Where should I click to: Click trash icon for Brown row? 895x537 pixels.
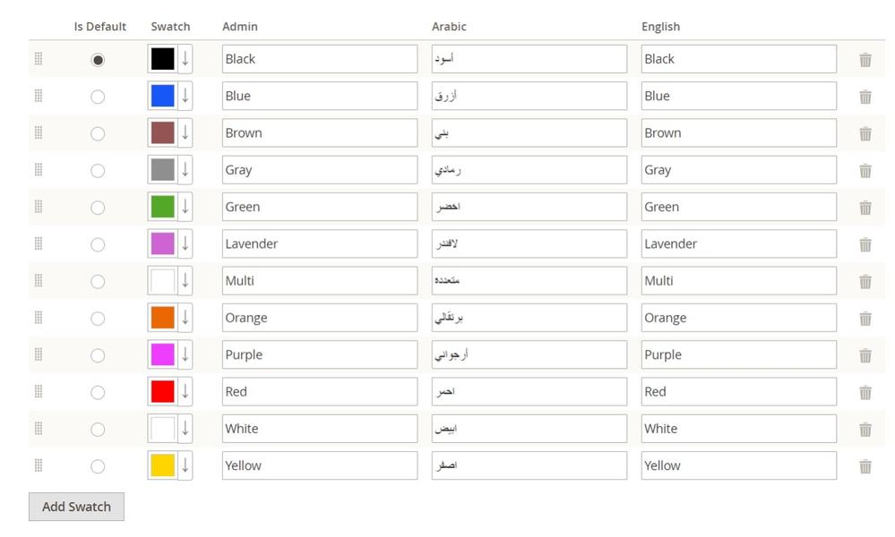pyautogui.click(x=865, y=133)
